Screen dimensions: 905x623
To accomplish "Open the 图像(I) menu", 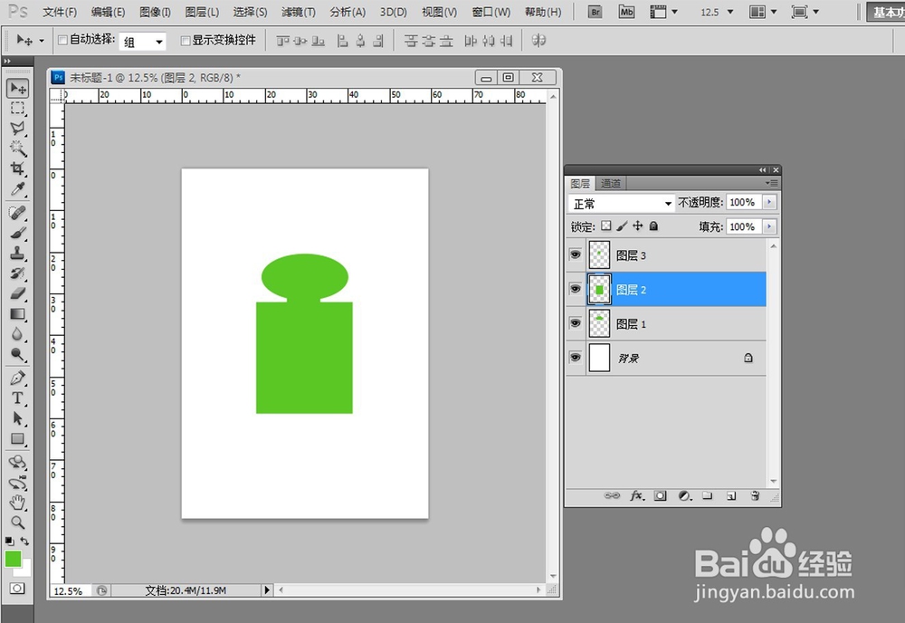I will [x=156, y=12].
